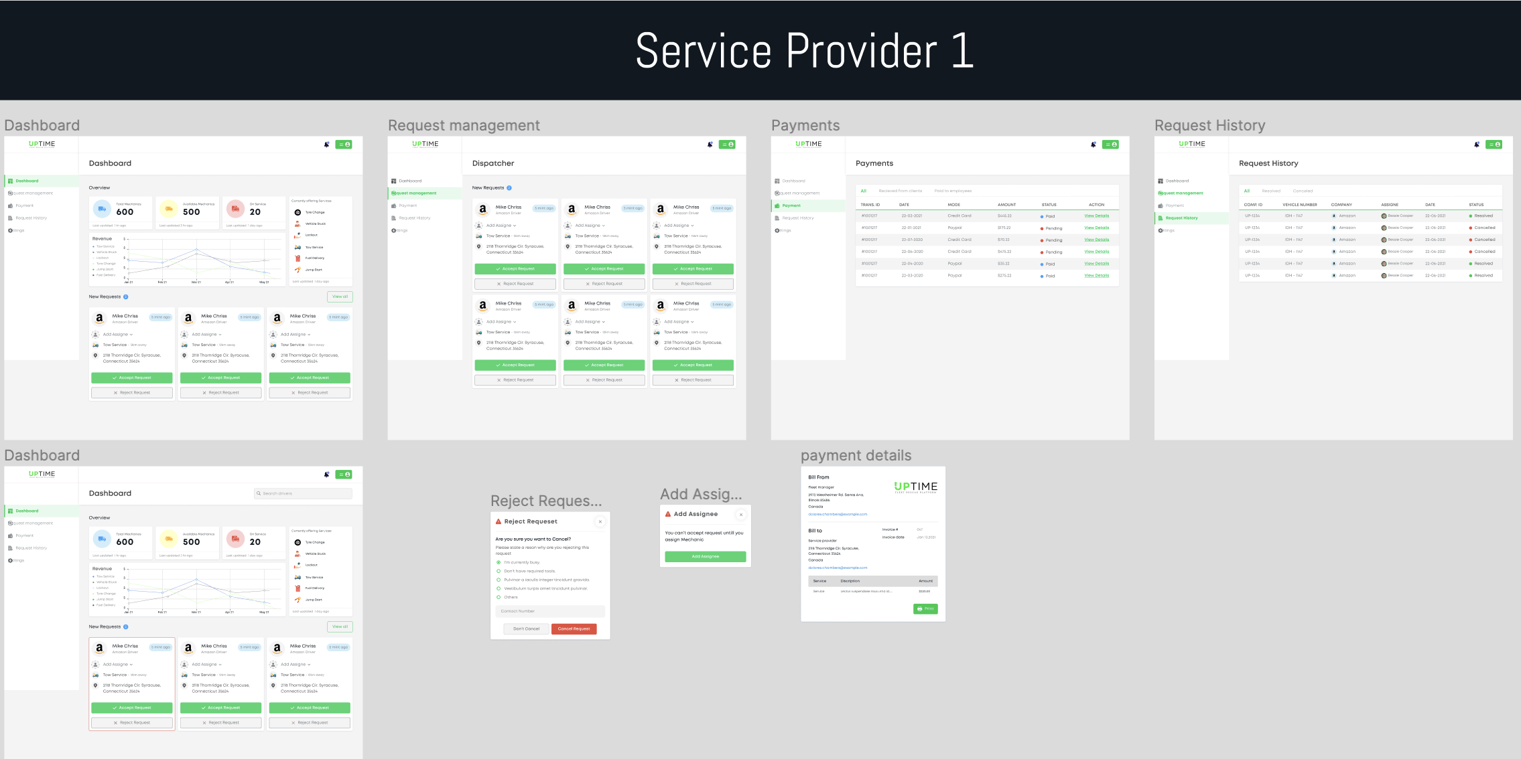The height and width of the screenshot is (759, 1521).
Task: View Details for the 22-03-2021 transaction
Action: point(1096,216)
